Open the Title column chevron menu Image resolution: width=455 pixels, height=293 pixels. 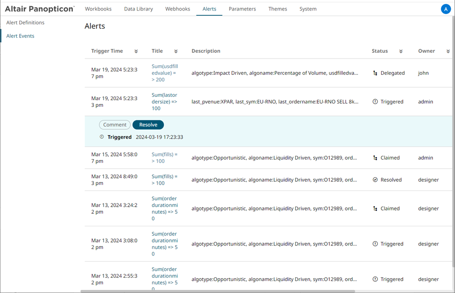point(176,51)
